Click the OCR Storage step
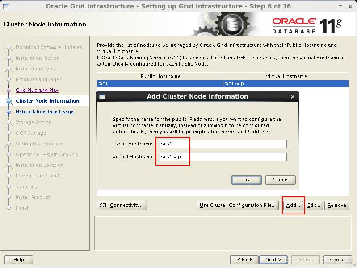This screenshot has width=357, height=268. click(x=31, y=133)
